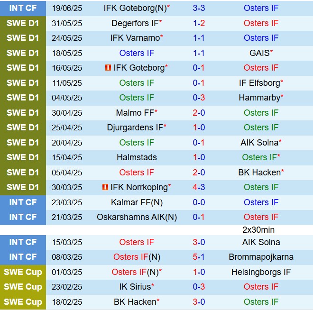Open the Brommapojkarna team page
This screenshot has height=310, width=313.
point(261,257)
